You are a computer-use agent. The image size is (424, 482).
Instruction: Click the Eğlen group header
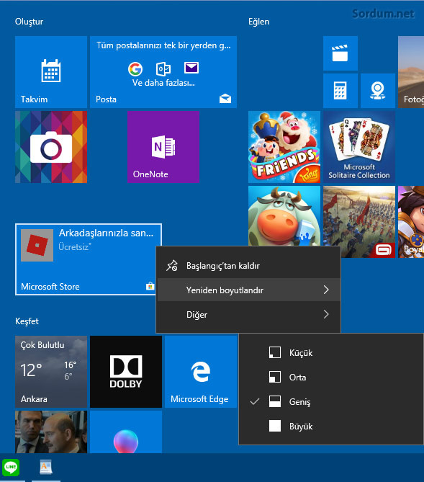pos(258,22)
